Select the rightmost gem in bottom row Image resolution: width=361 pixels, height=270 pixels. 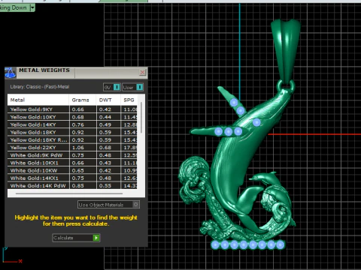[x=281, y=244]
